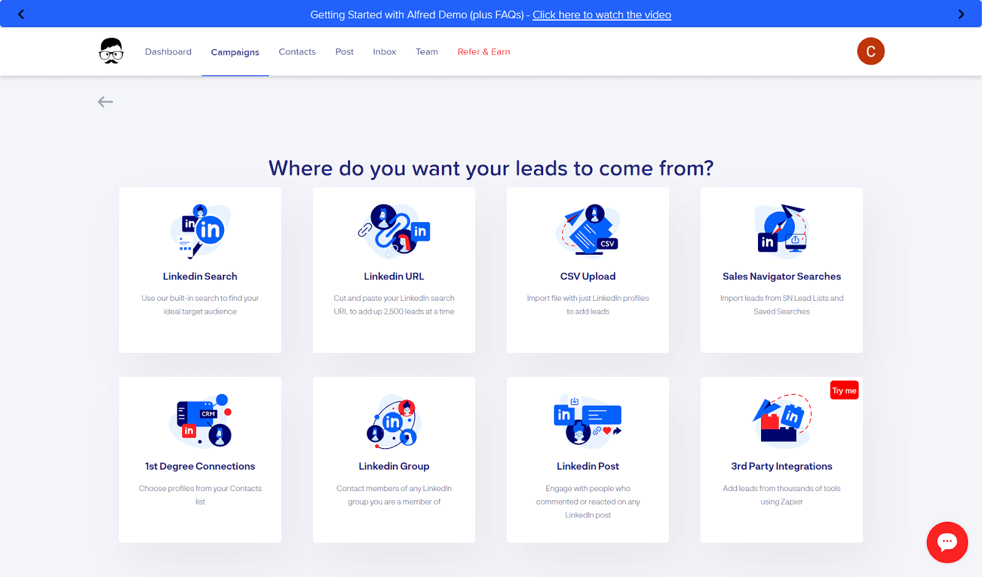Choose Linkedin Search title
The height and width of the screenshot is (577, 982).
[200, 276]
